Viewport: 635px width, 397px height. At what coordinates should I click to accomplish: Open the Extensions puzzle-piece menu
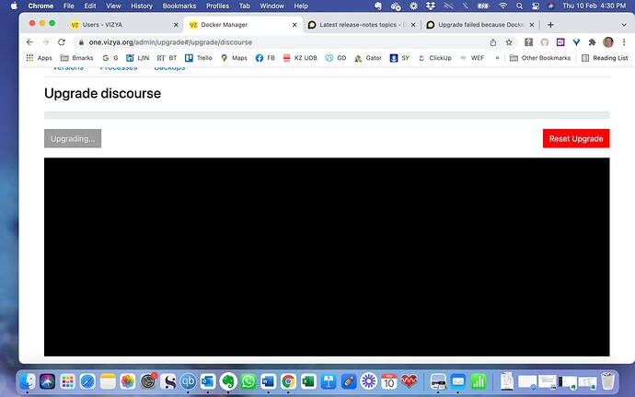tap(592, 42)
